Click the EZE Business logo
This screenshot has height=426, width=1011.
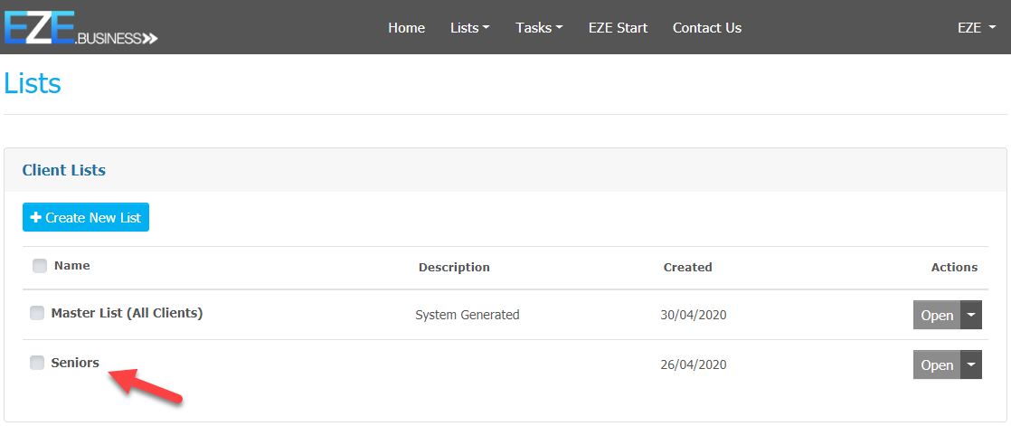coord(80,27)
